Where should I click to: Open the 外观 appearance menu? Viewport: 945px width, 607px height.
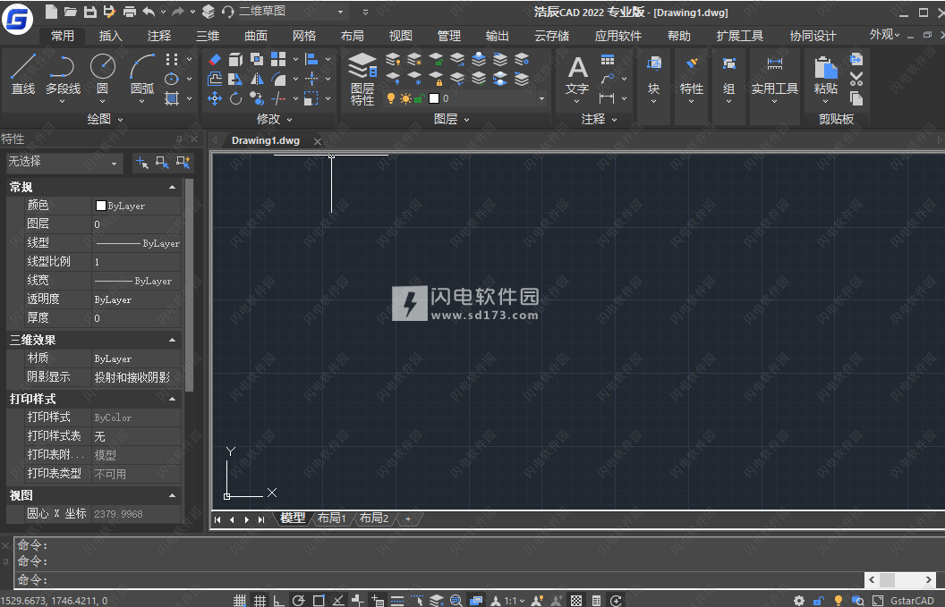[x=885, y=35]
